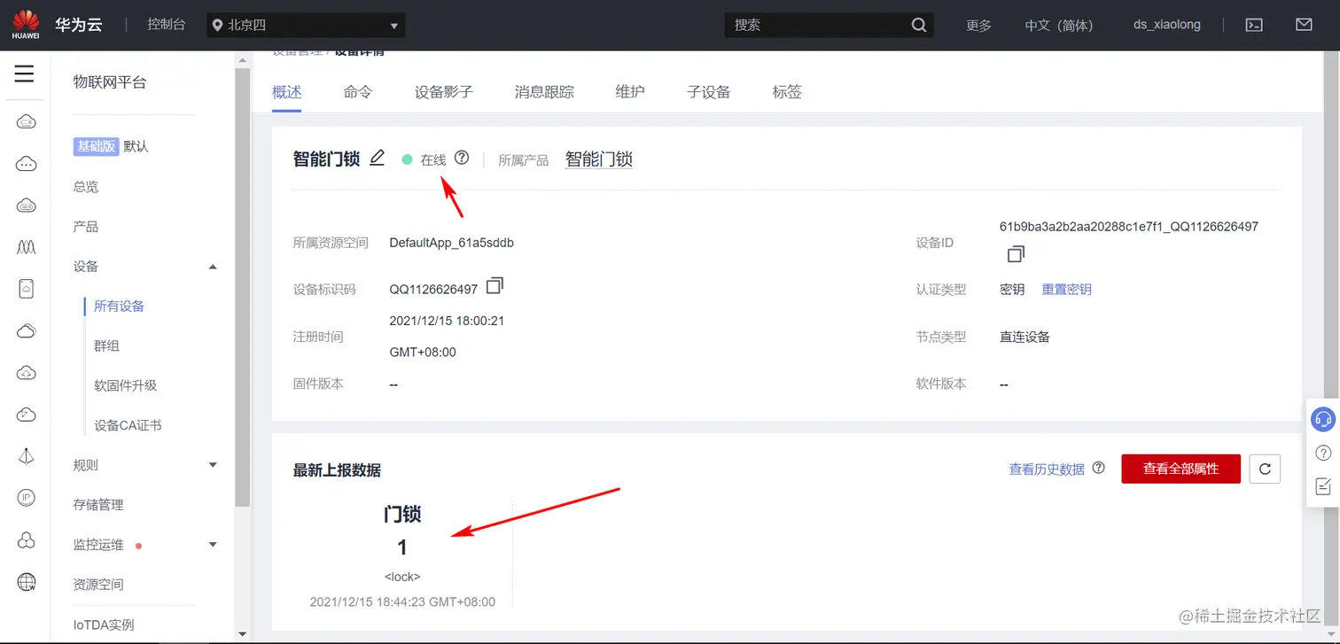Click the 重置密钥 link
The width and height of the screenshot is (1340, 644).
[x=1066, y=289]
